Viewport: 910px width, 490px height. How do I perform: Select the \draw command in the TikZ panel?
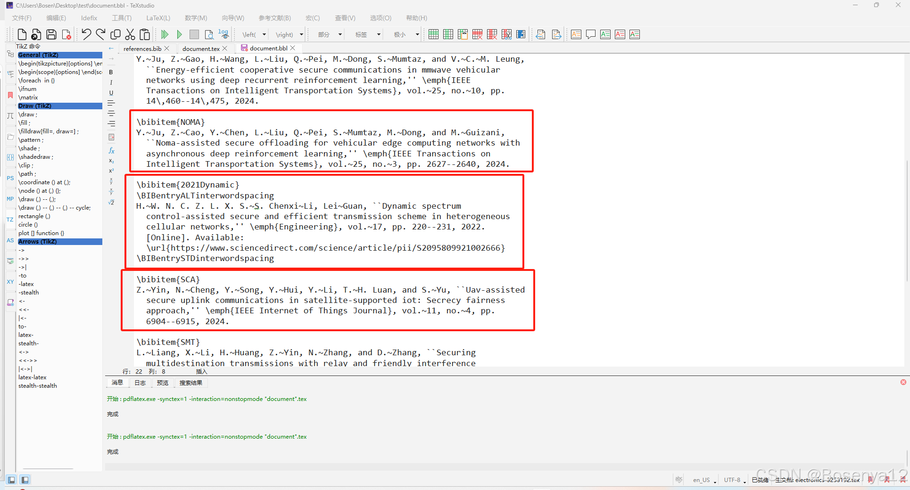27,114
